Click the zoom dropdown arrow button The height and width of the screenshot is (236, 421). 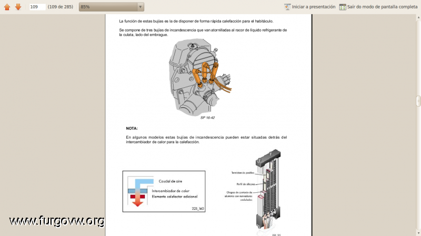pyautogui.click(x=140, y=7)
